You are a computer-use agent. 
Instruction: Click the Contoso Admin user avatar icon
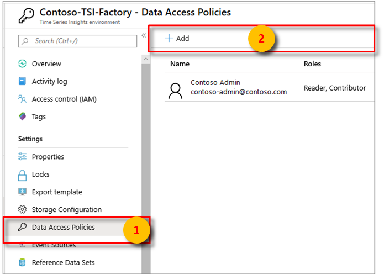tap(175, 91)
